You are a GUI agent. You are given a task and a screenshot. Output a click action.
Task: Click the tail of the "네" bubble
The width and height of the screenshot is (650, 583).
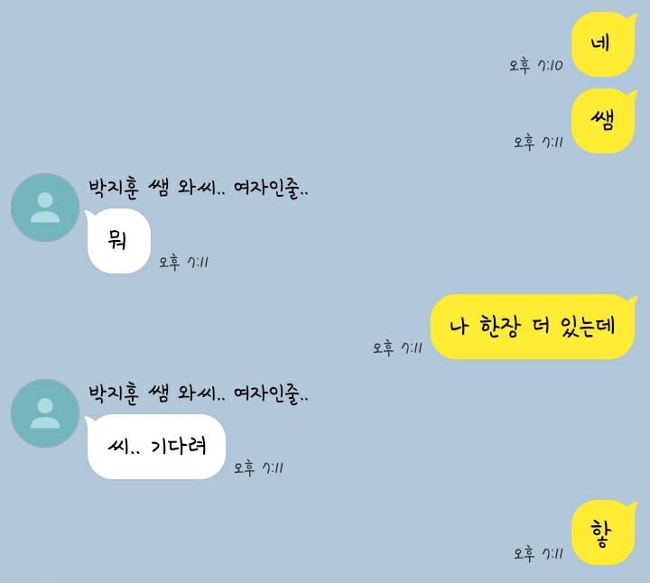point(632,19)
